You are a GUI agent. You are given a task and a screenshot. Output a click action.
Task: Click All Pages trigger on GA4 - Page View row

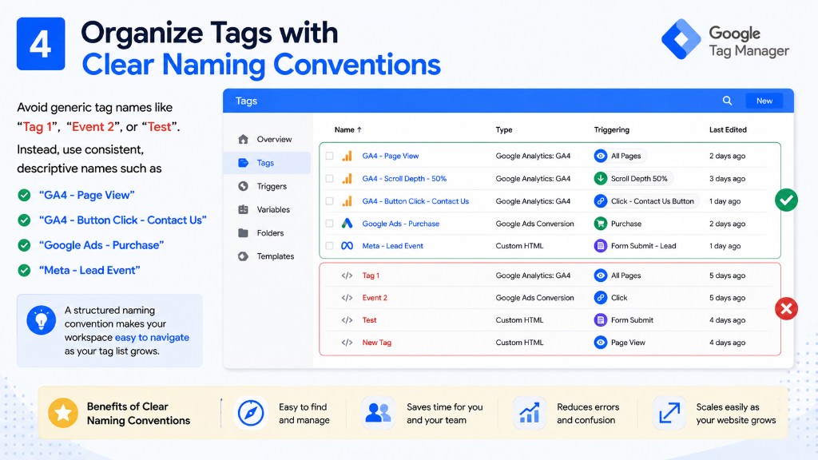point(620,156)
